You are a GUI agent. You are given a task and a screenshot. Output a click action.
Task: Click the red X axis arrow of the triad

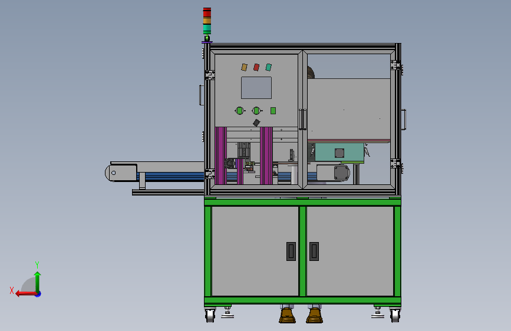[26, 294]
